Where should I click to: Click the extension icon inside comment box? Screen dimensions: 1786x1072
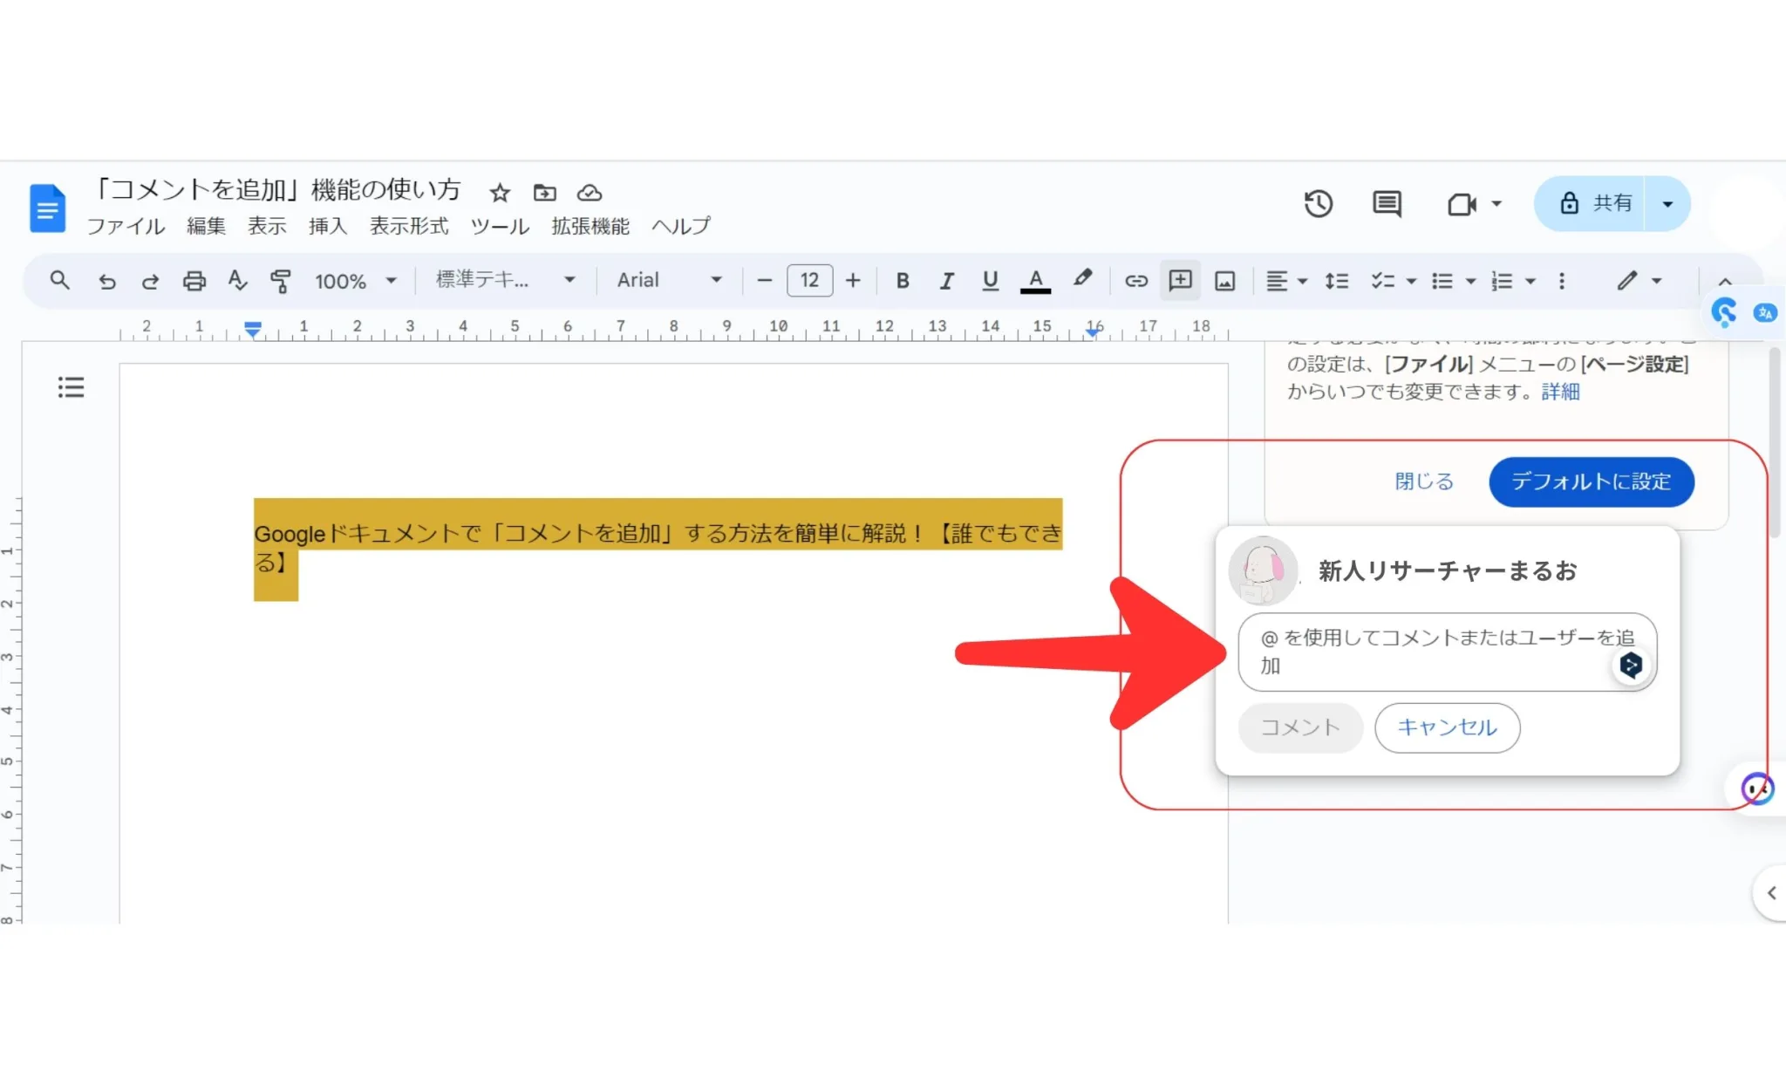click(x=1631, y=666)
